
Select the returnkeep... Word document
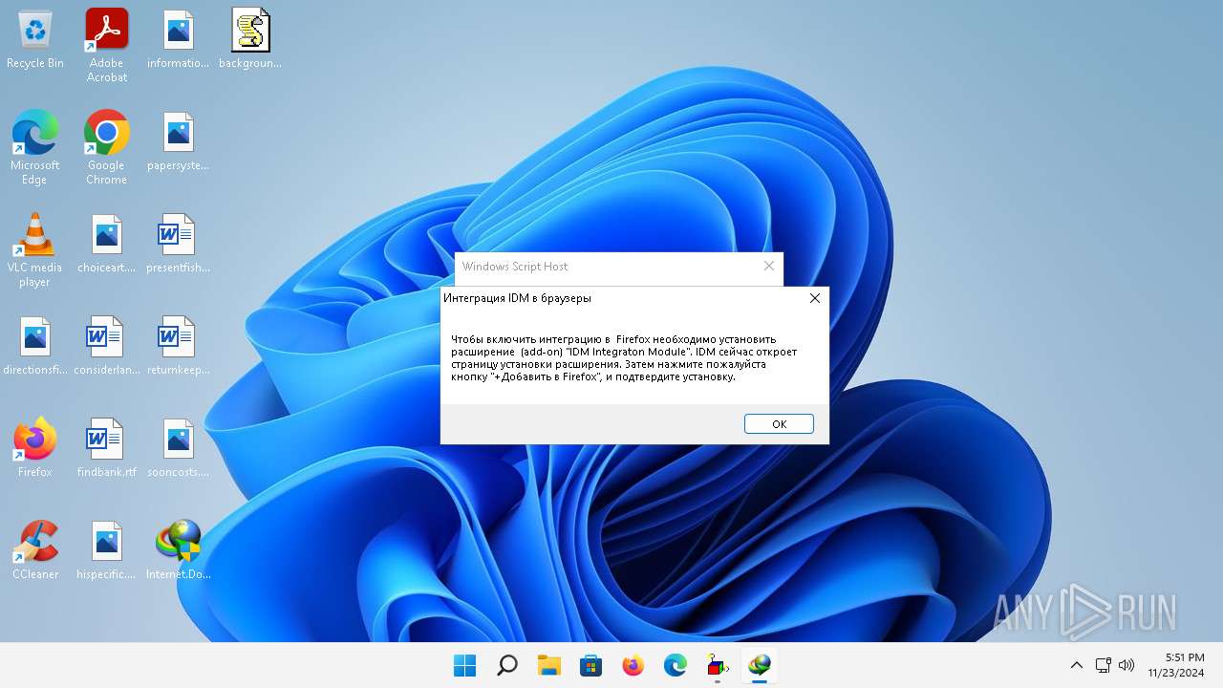[179, 346]
